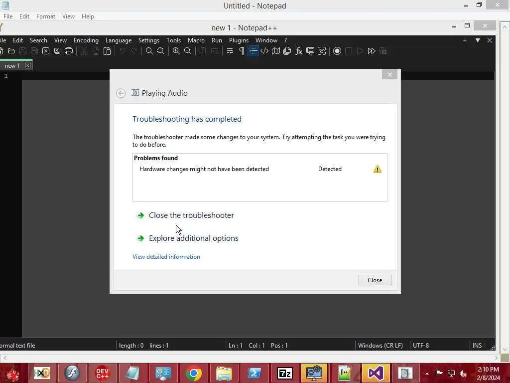Open View detailed information link
Screen dimensions: 510x383
166,257
